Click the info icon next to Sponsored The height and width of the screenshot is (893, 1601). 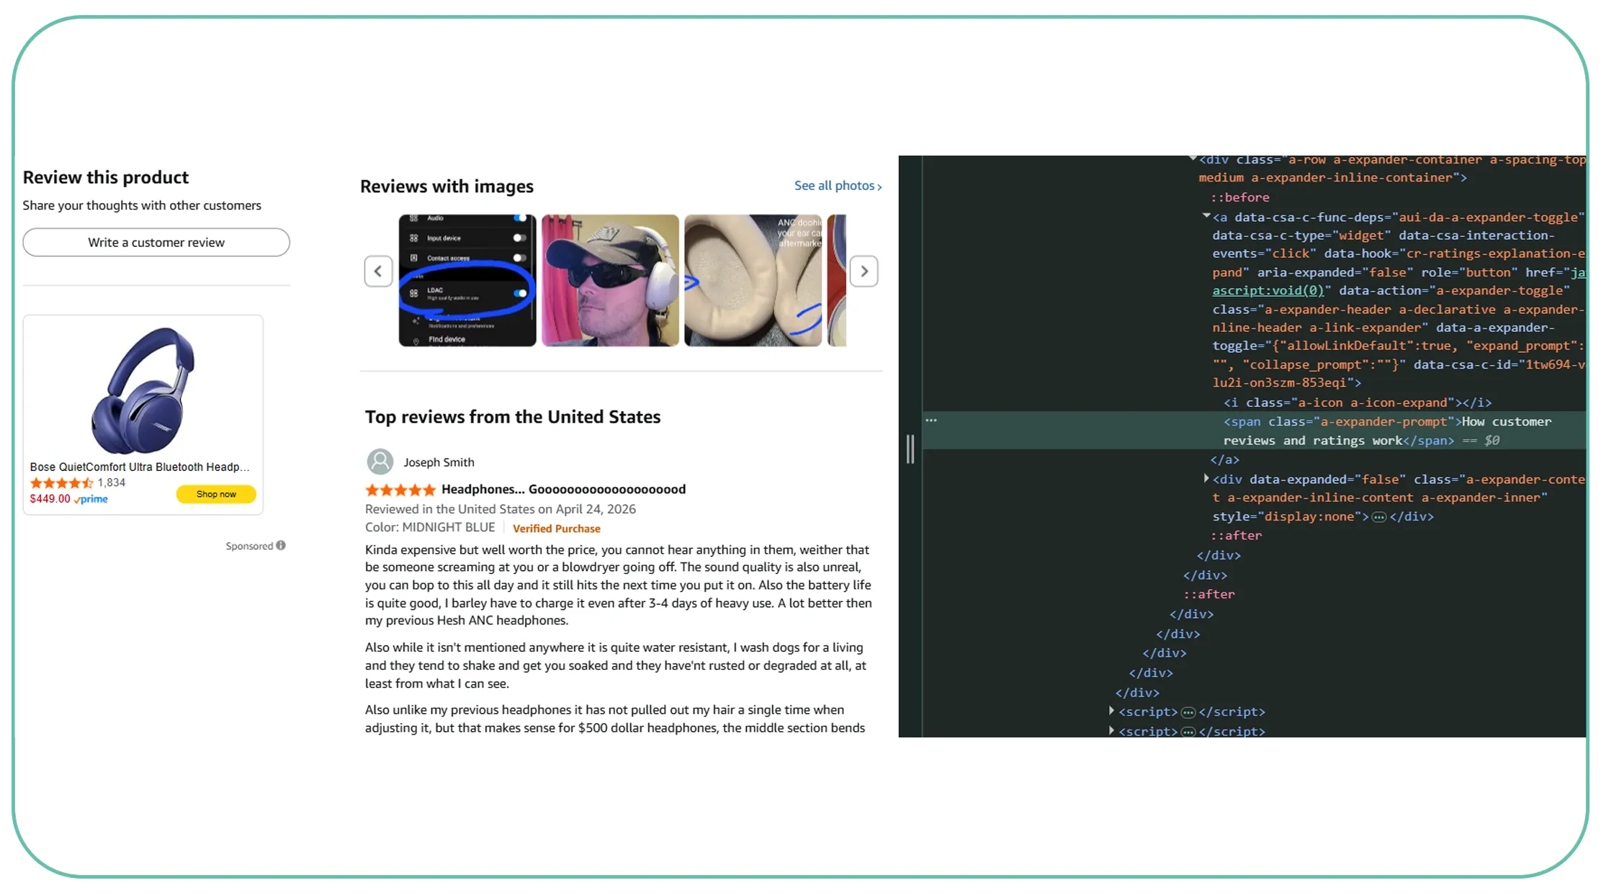coord(281,546)
